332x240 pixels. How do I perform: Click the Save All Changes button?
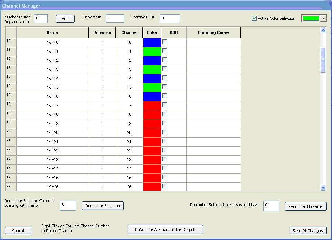[x=308, y=231]
